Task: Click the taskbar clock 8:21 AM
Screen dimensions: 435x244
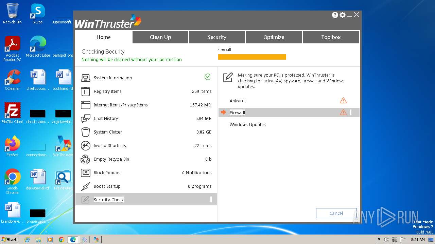Action: click(x=418, y=240)
